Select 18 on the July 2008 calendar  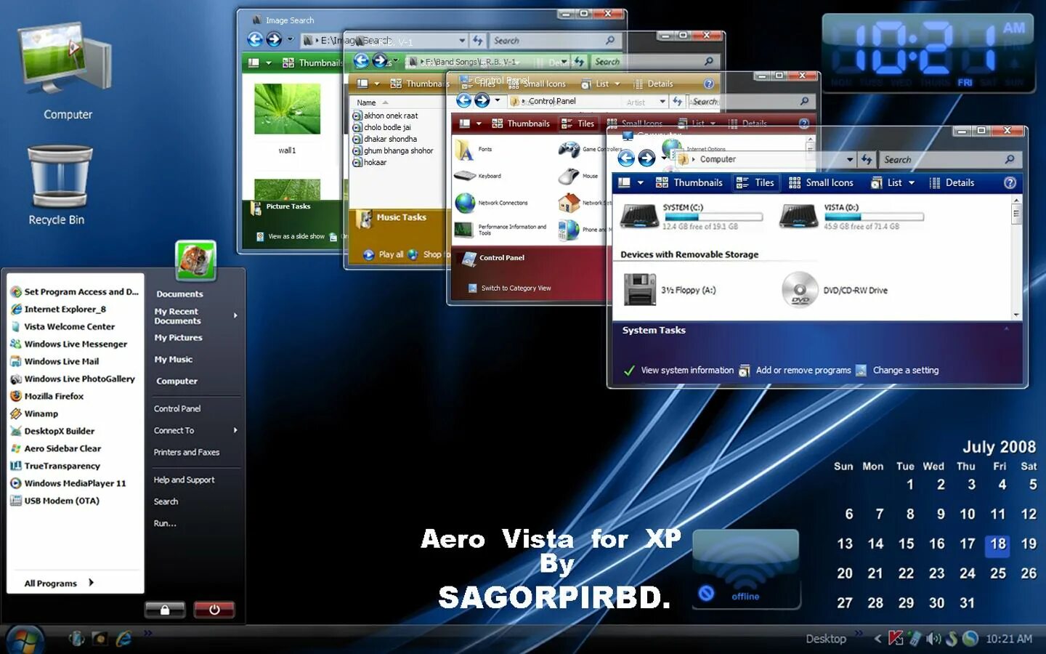tap(998, 544)
